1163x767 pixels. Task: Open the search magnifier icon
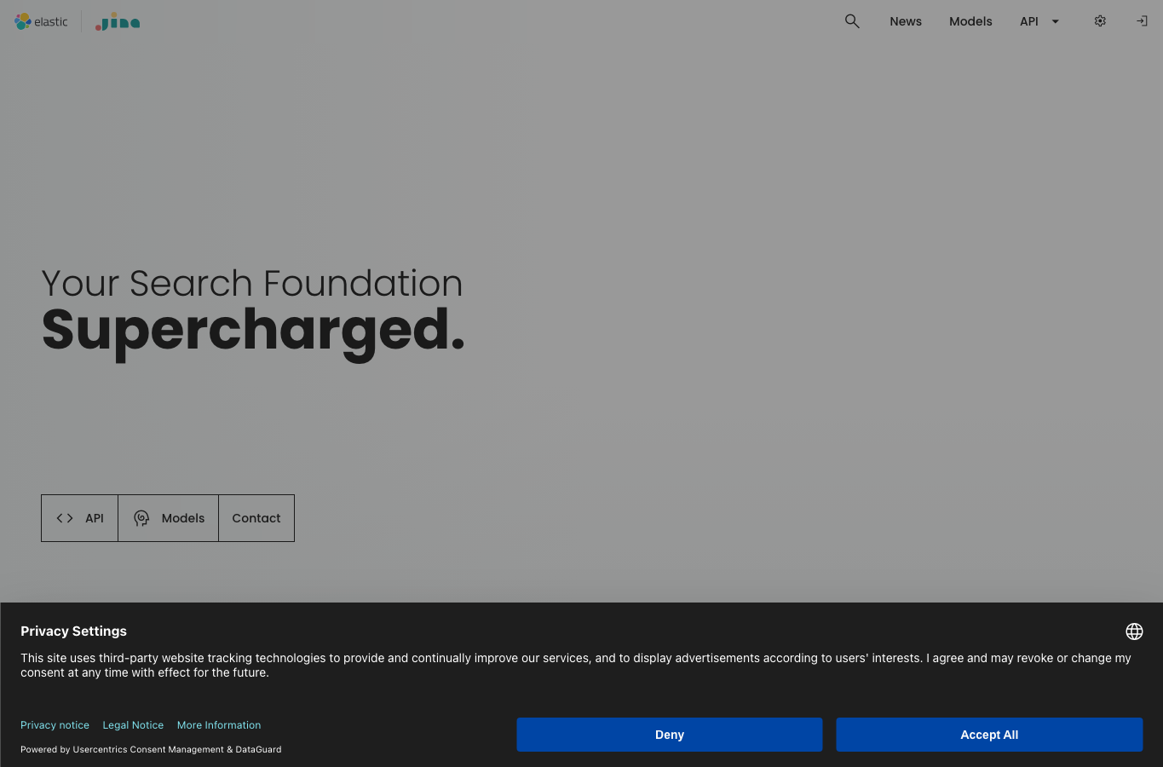point(852,21)
